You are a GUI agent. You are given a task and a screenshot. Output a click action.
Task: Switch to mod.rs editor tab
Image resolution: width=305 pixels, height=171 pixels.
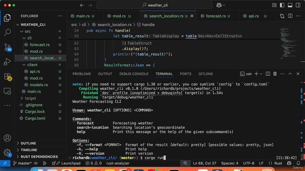(x=119, y=16)
